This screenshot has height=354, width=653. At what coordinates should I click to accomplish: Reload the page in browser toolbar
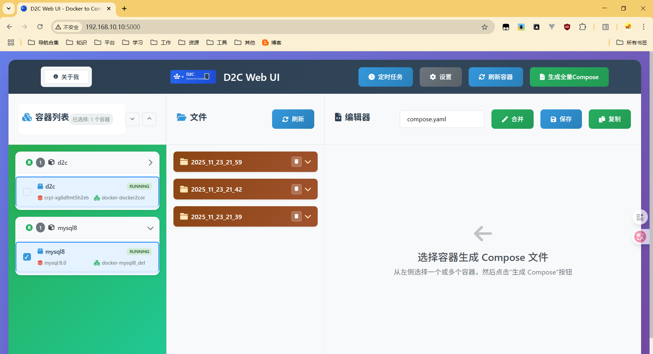tap(40, 27)
